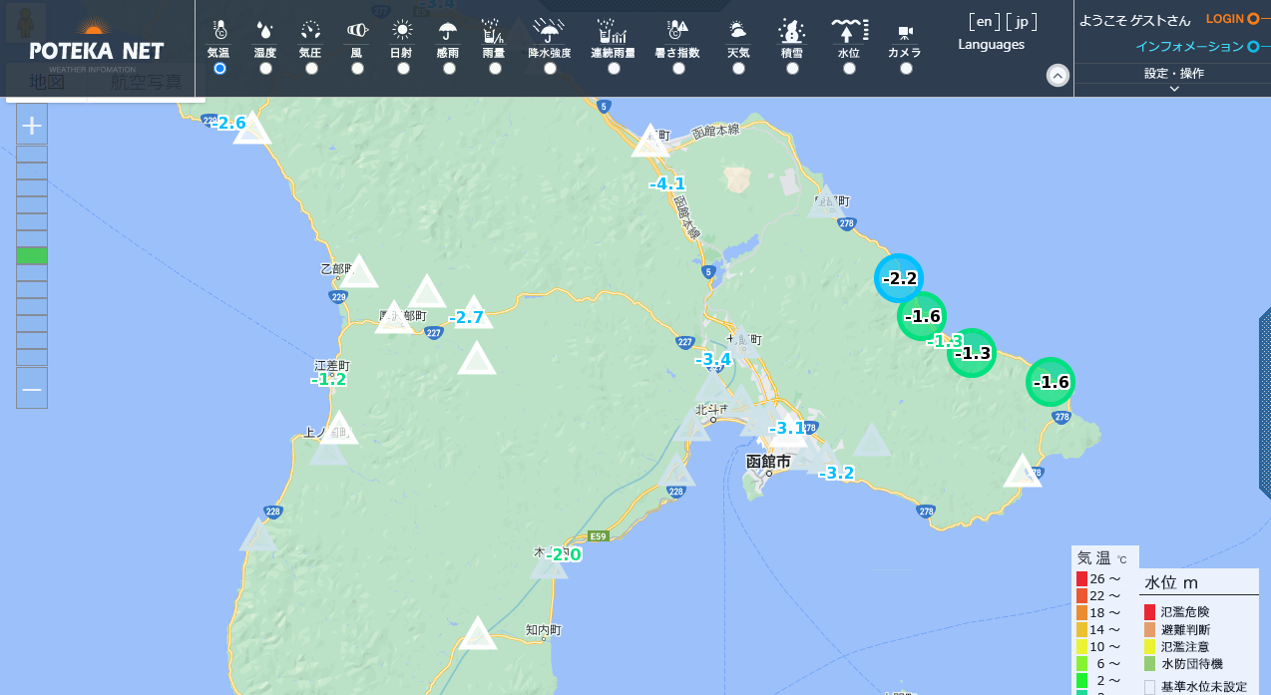Click the triangle marker beside the -2.6 reading
The height and width of the screenshot is (695, 1271).
(252, 129)
